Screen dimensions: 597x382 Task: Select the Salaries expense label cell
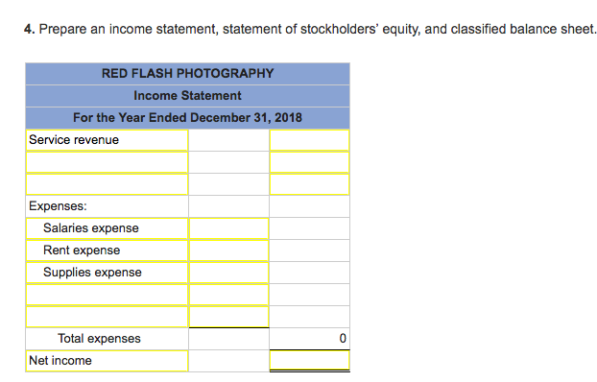tap(107, 228)
